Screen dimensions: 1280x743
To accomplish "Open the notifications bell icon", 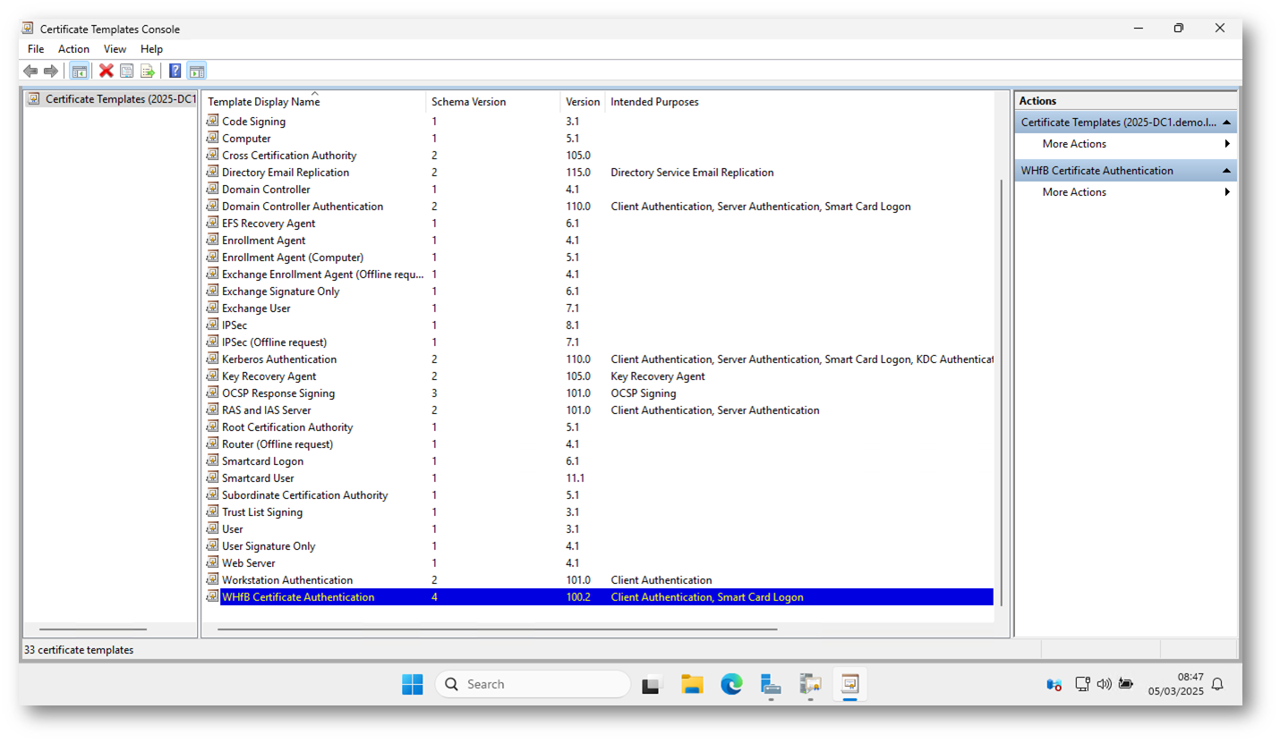I will [x=1217, y=684].
